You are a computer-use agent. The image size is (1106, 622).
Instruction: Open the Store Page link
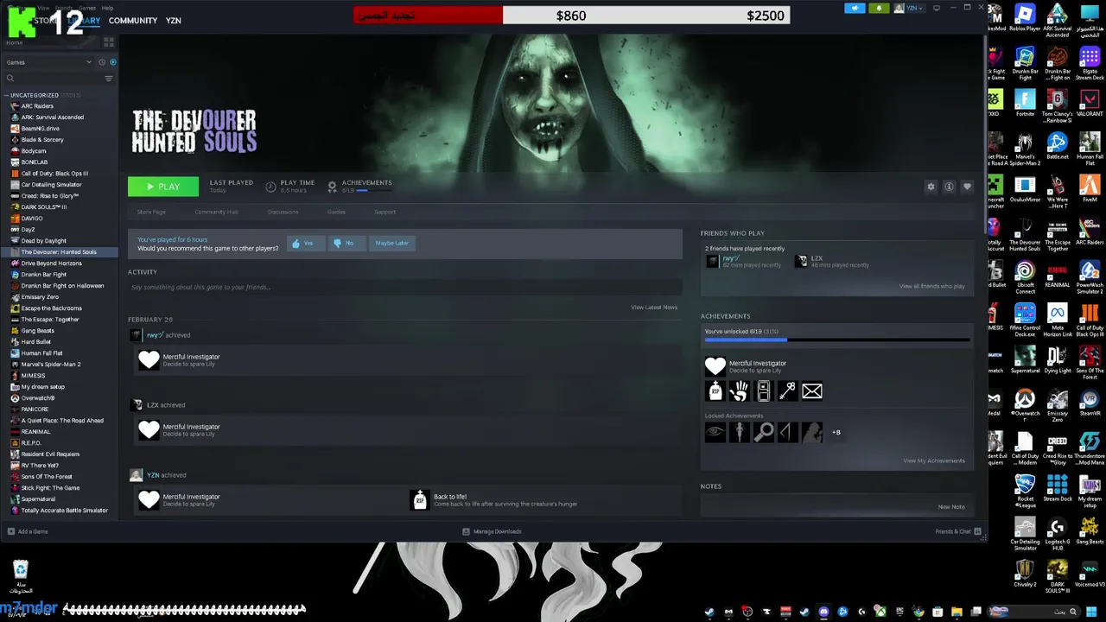[151, 212]
